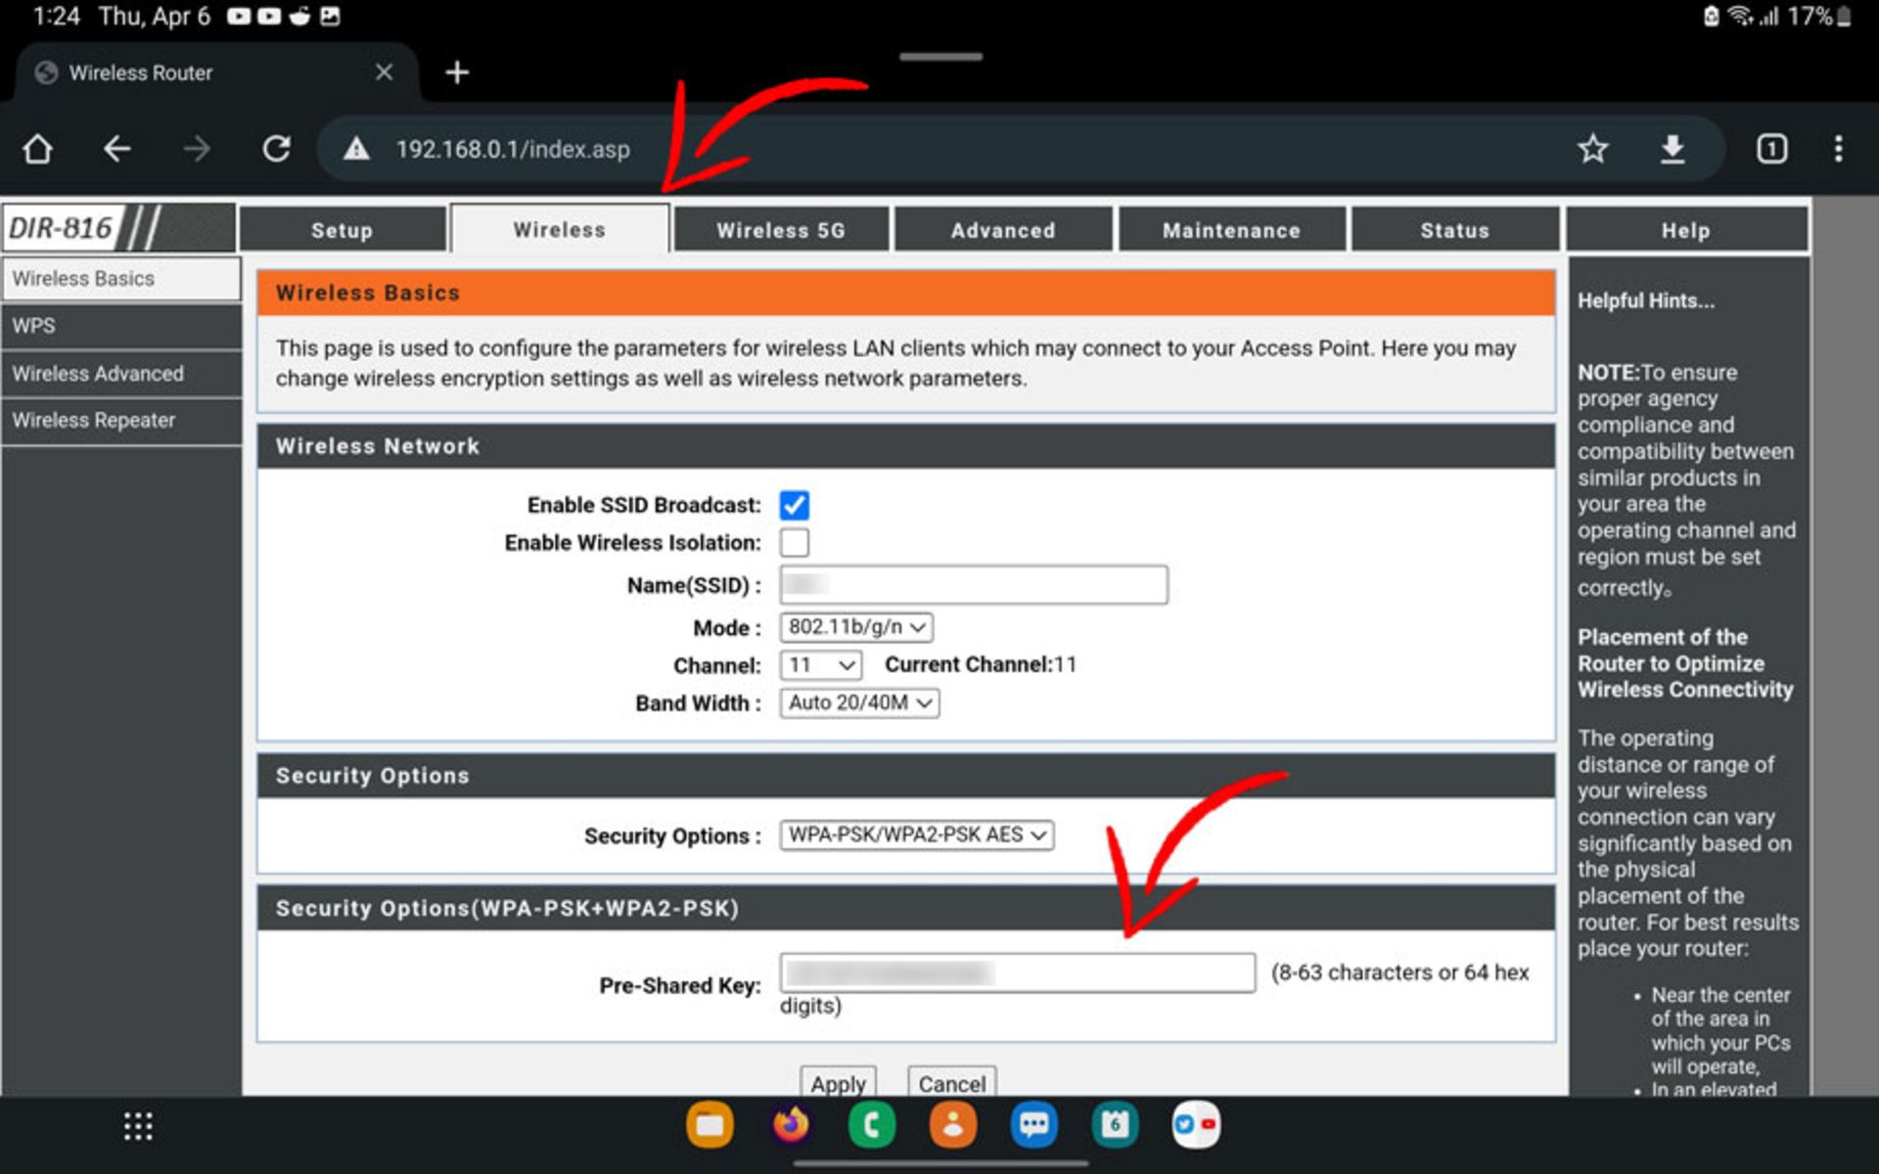Viewport: 1879px width, 1174px height.
Task: Click the WPS sidebar menu item
Action: [121, 325]
